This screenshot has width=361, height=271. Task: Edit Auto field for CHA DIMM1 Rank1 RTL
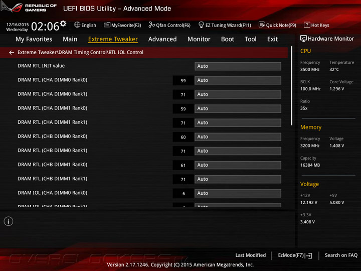coord(238,122)
